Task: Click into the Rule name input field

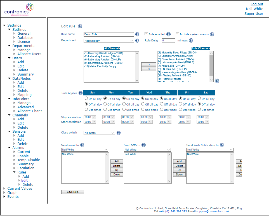Action: [109, 34]
